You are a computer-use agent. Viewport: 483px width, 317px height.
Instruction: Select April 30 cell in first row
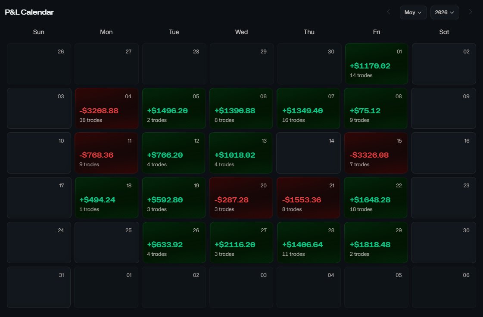309,64
